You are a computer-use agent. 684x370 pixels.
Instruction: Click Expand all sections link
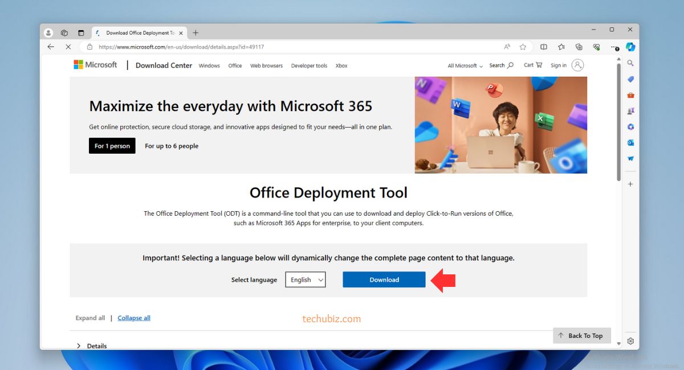pyautogui.click(x=90, y=318)
